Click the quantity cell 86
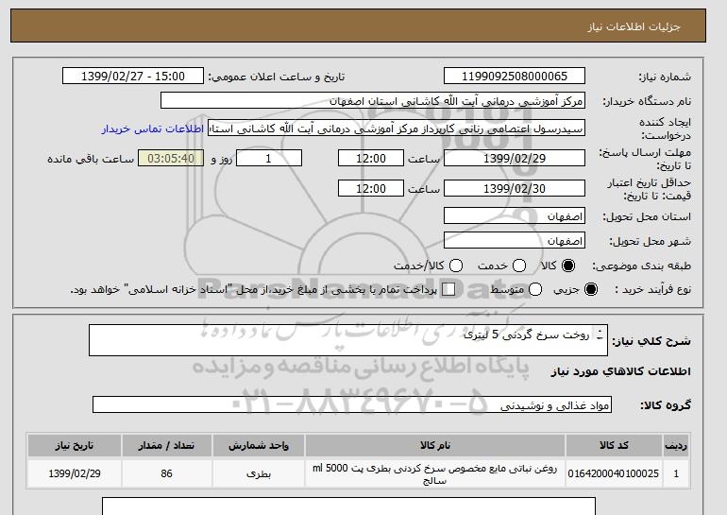This screenshot has height=515, width=727. click(166, 473)
